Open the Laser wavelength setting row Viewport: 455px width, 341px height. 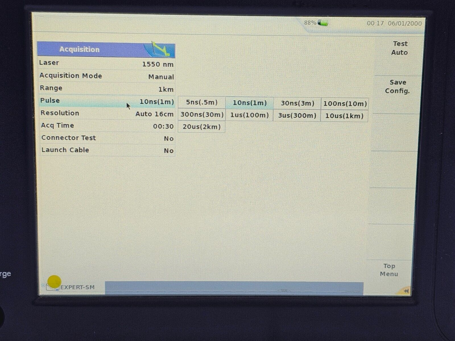[107, 64]
